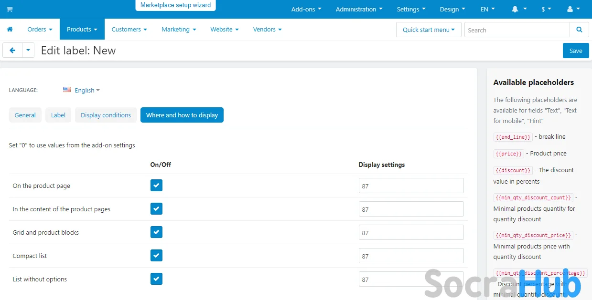Click the Search input field
Viewport: 592px width, 300px height.
pos(517,30)
